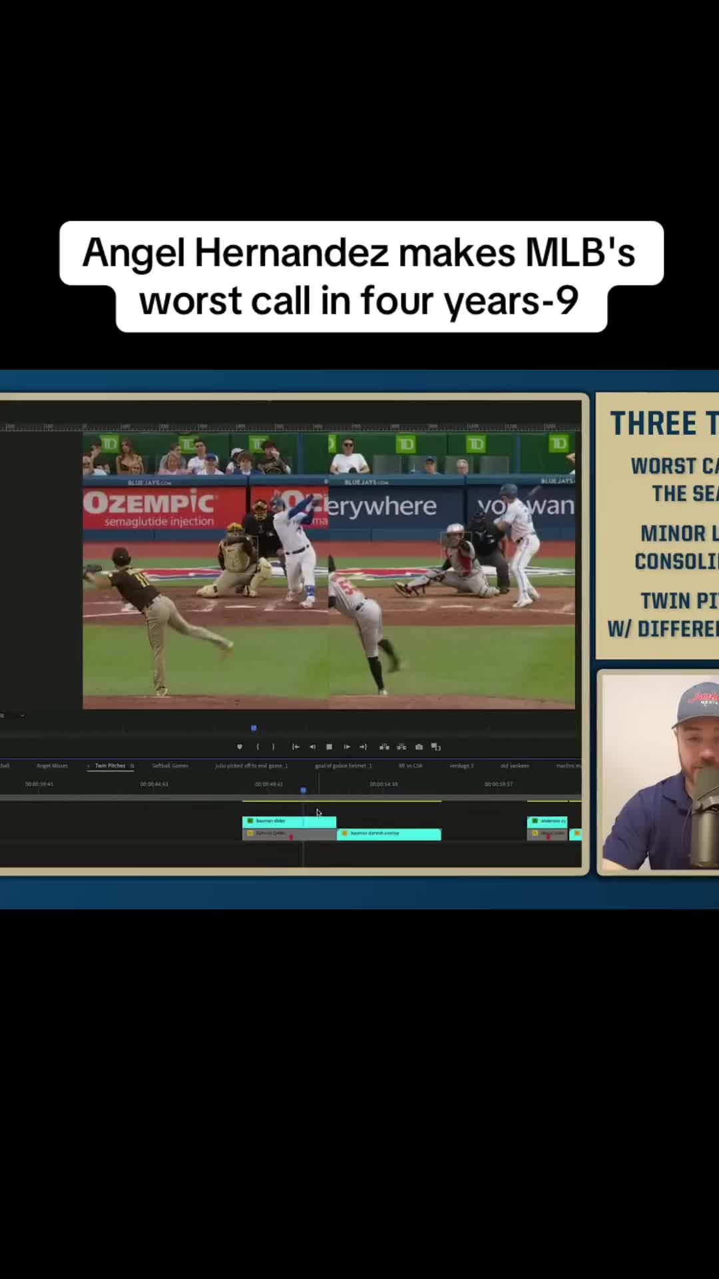Image resolution: width=719 pixels, height=1279 pixels.
Task: Click the program monitor scrub playhead
Action: pyautogui.click(x=254, y=728)
